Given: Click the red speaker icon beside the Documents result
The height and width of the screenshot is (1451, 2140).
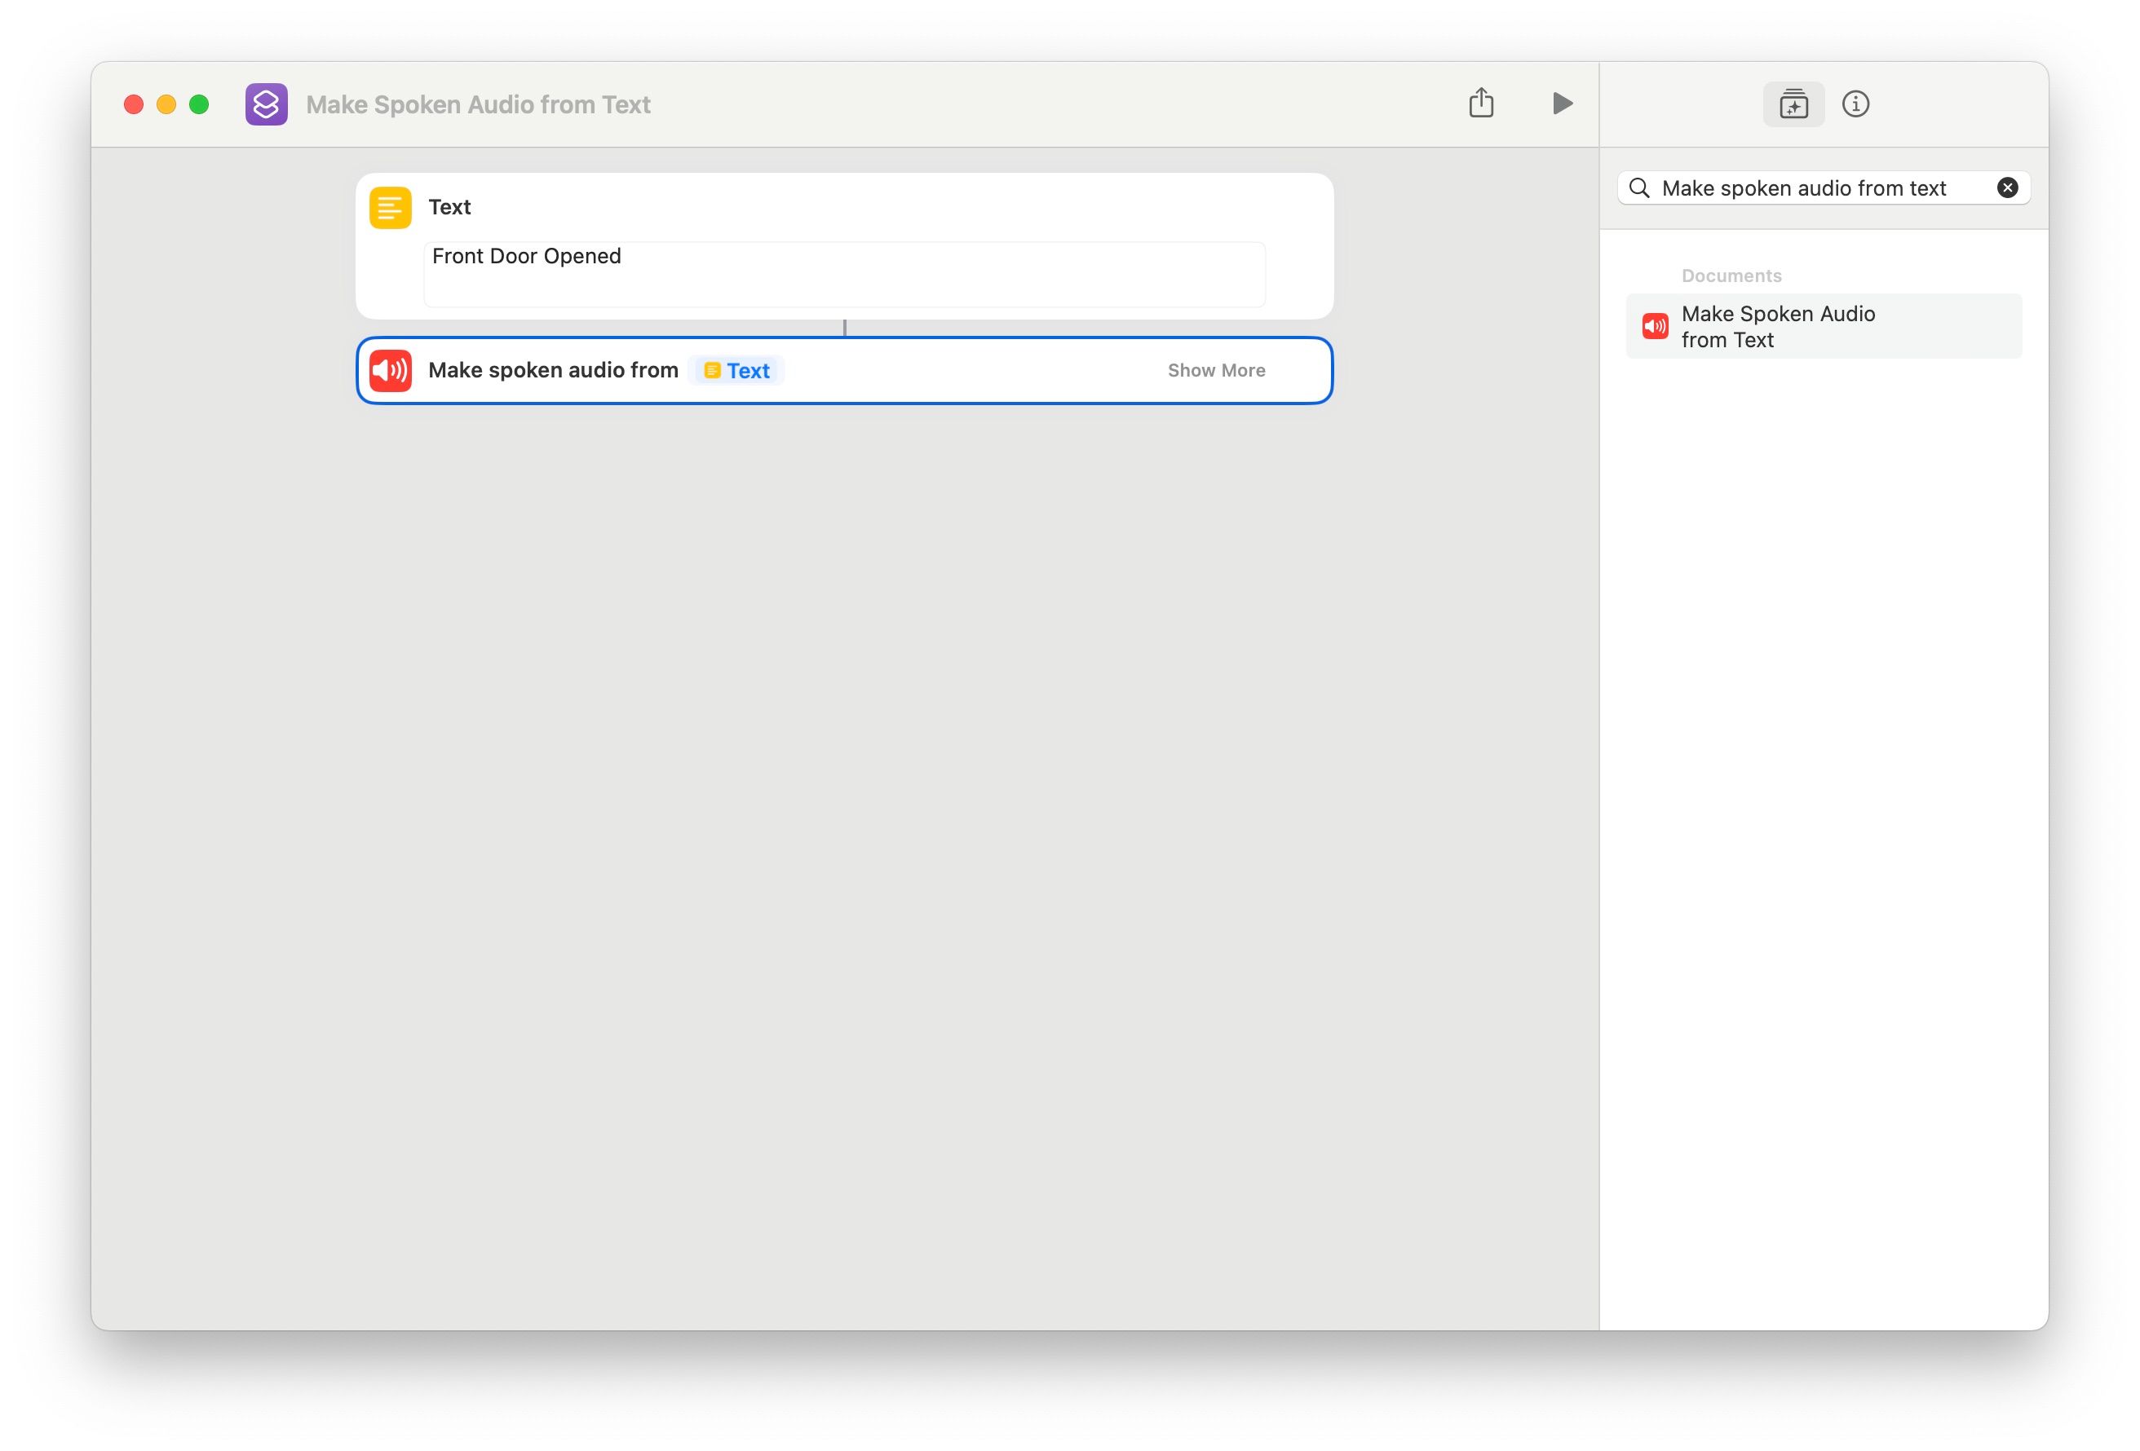Looking at the screenshot, I should (x=1655, y=326).
